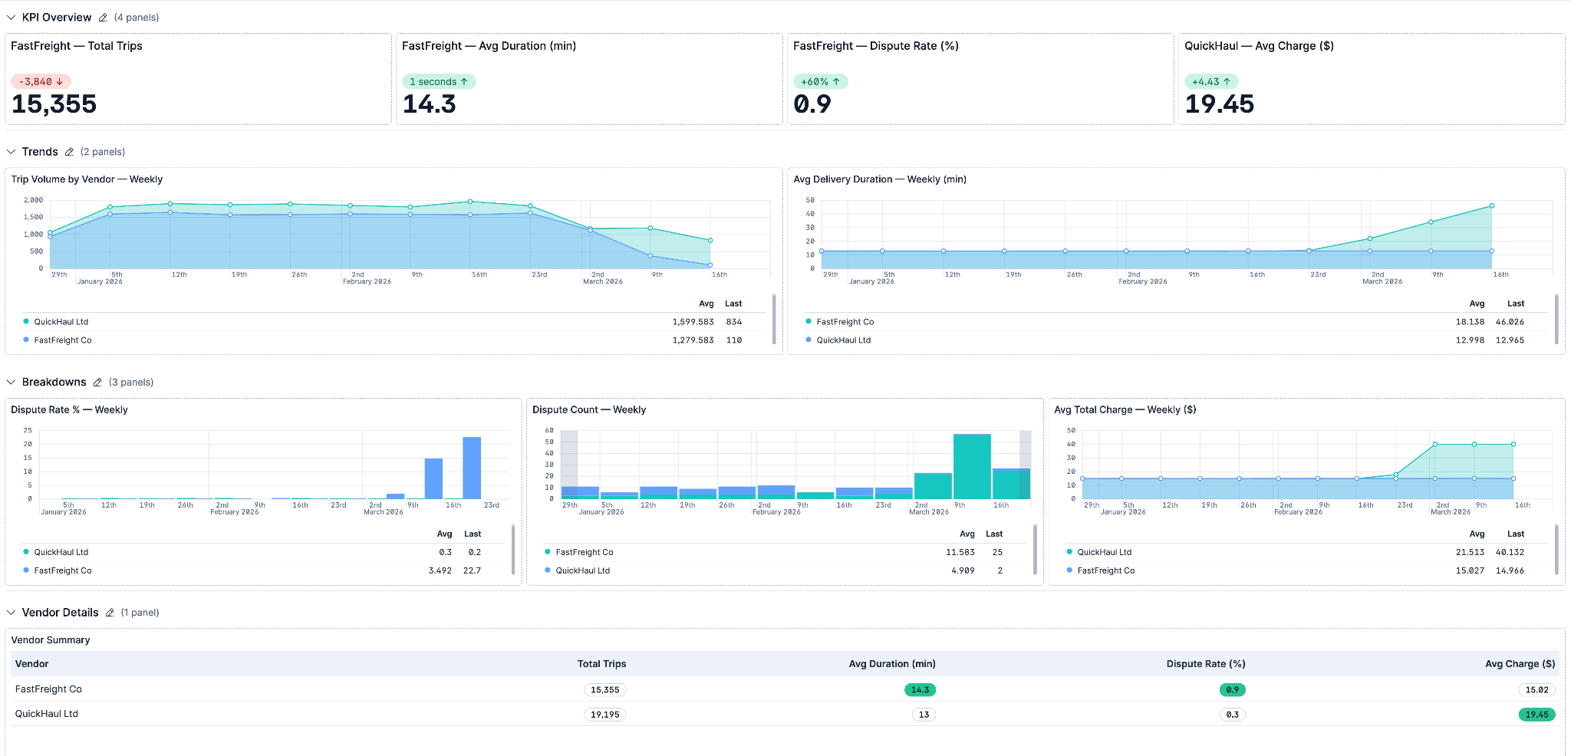Open the Avg Total Charge — Weekly panel title
The width and height of the screenshot is (1571, 756).
click(1125, 410)
